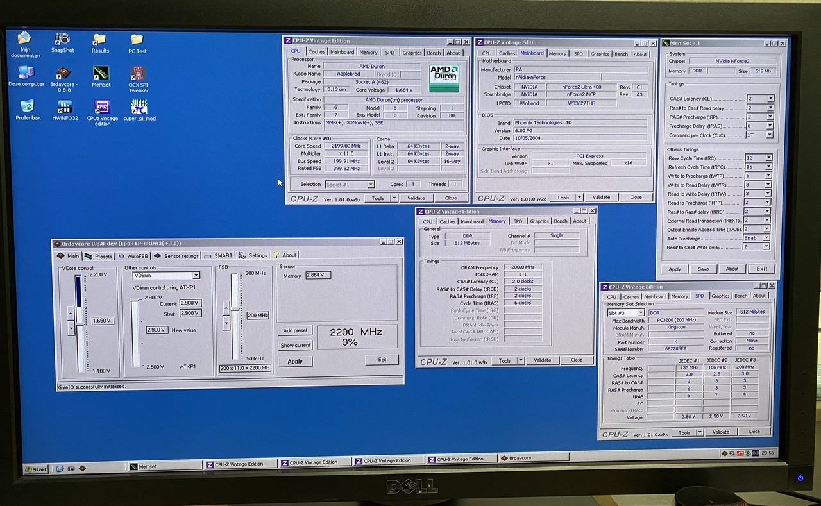The width and height of the screenshot is (821, 506).
Task: Expand the CAS# Latency (CL) dropdown in MemSet
Action: 770,99
